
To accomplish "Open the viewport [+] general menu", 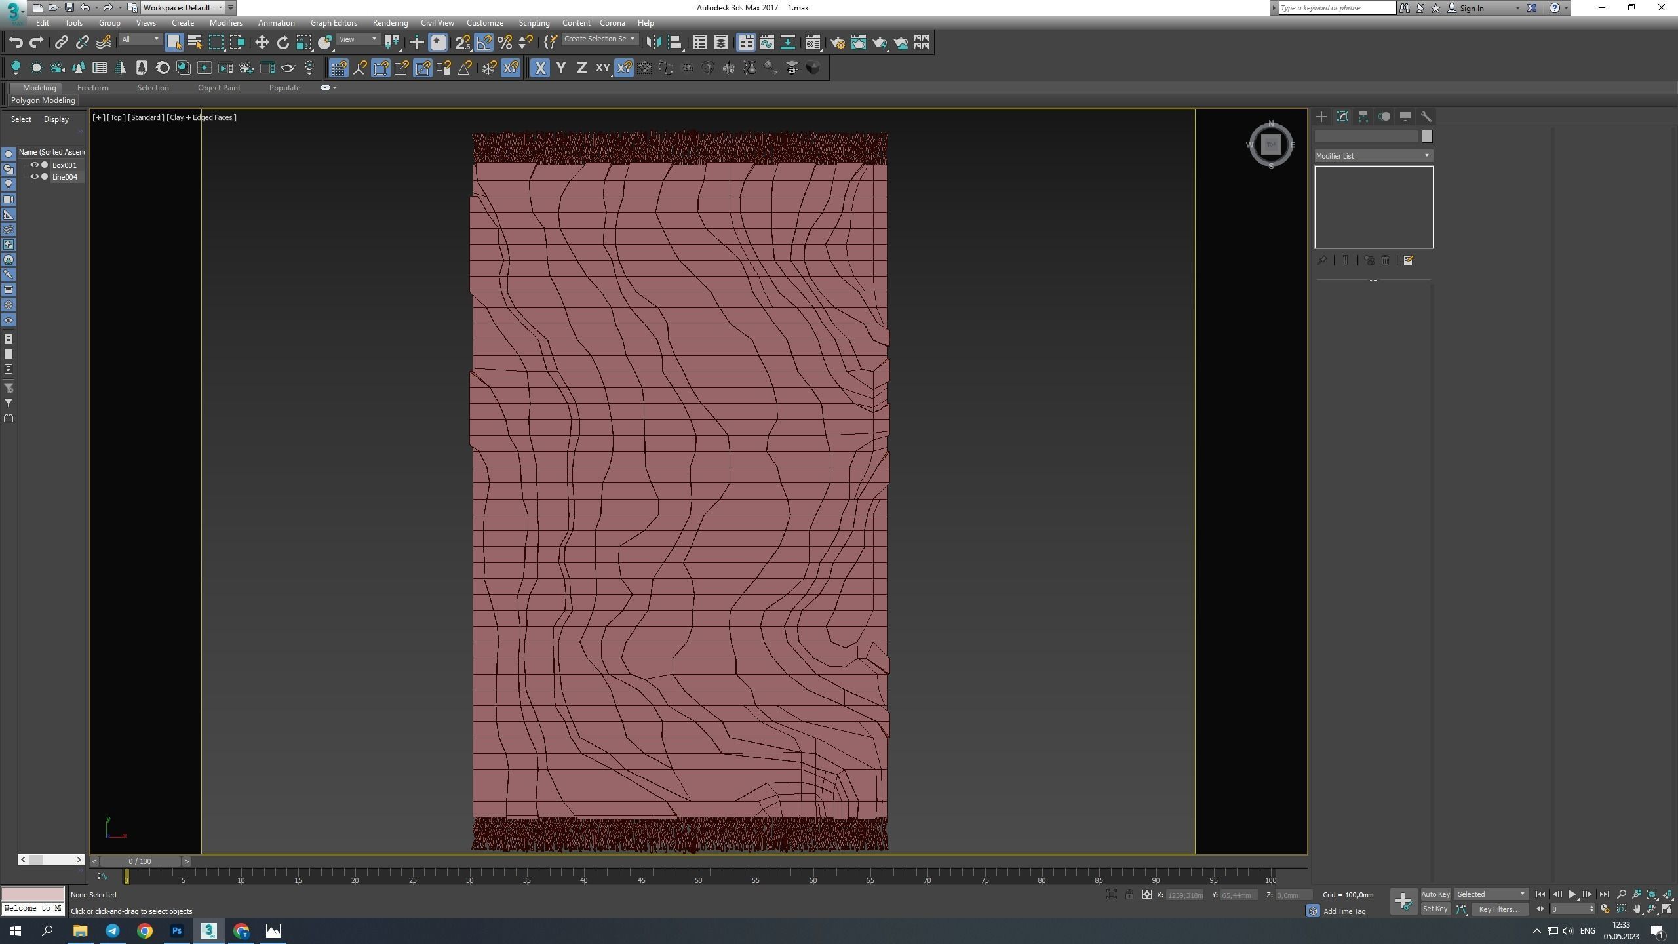I will pos(98,117).
